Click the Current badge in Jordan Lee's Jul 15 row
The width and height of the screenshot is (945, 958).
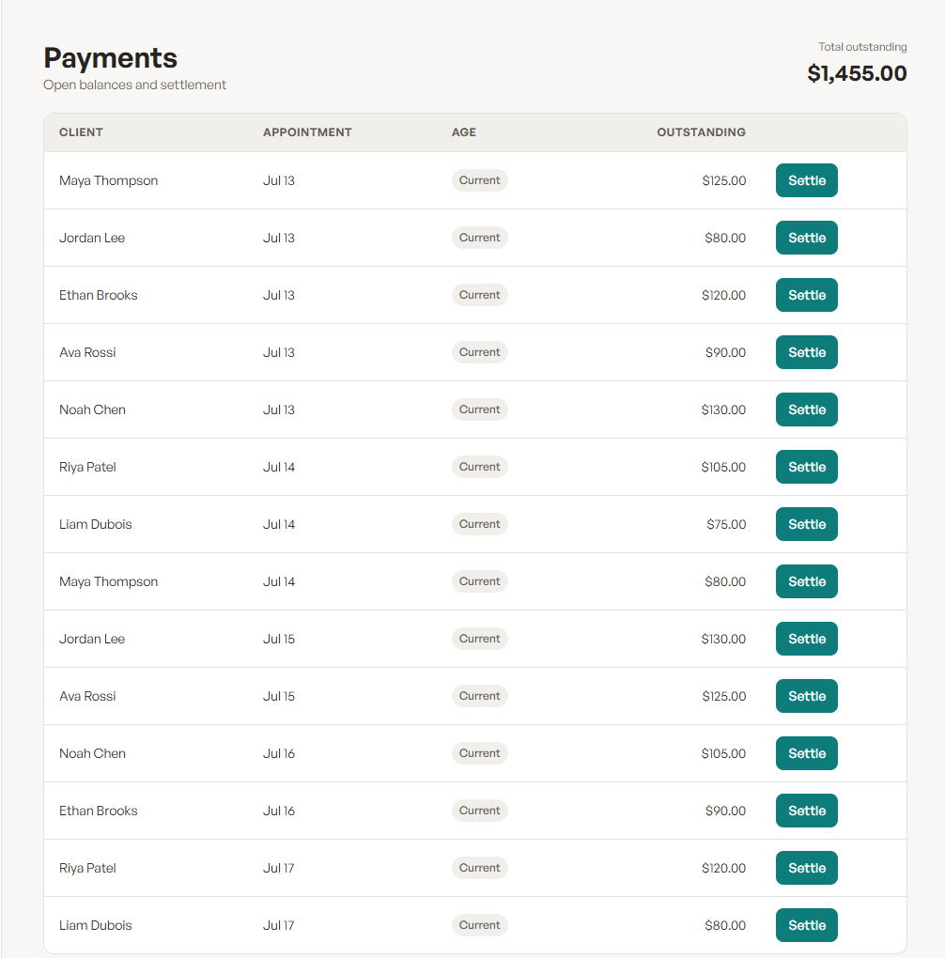point(479,639)
